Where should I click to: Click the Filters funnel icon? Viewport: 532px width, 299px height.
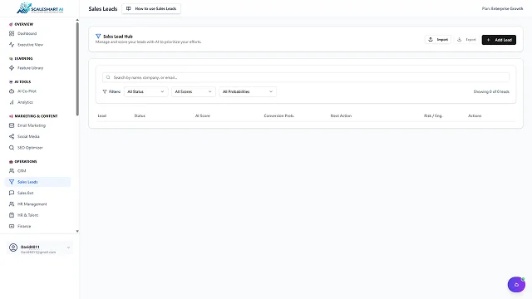105,91
